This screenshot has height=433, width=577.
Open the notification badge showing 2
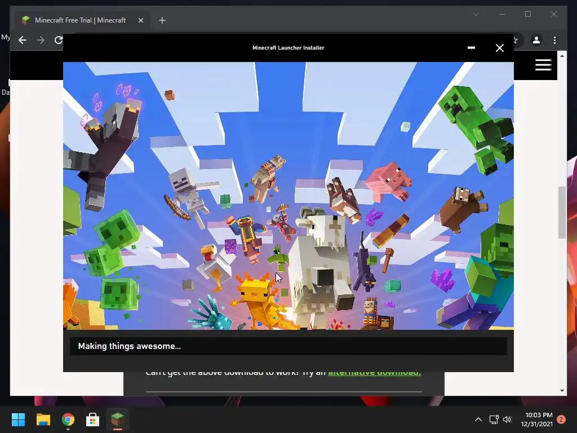[x=561, y=419]
